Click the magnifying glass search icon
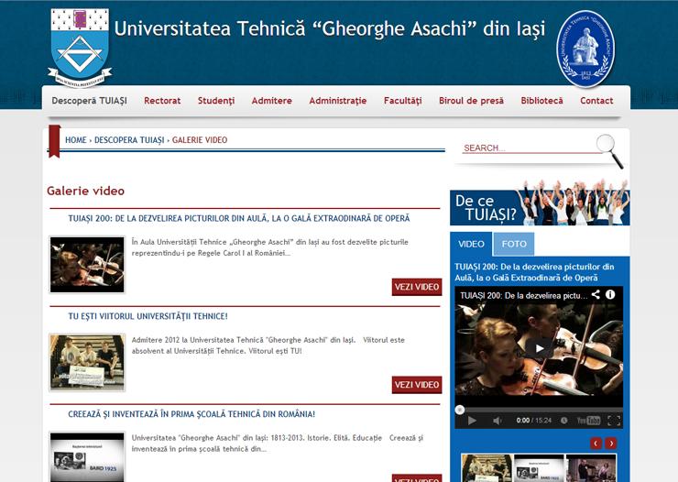The image size is (678, 482). [x=609, y=151]
